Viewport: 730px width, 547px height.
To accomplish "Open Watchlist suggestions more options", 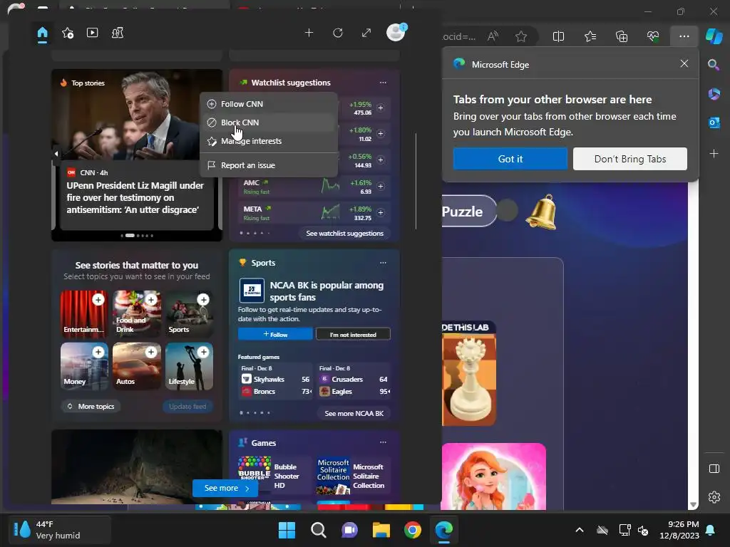I will tap(383, 83).
